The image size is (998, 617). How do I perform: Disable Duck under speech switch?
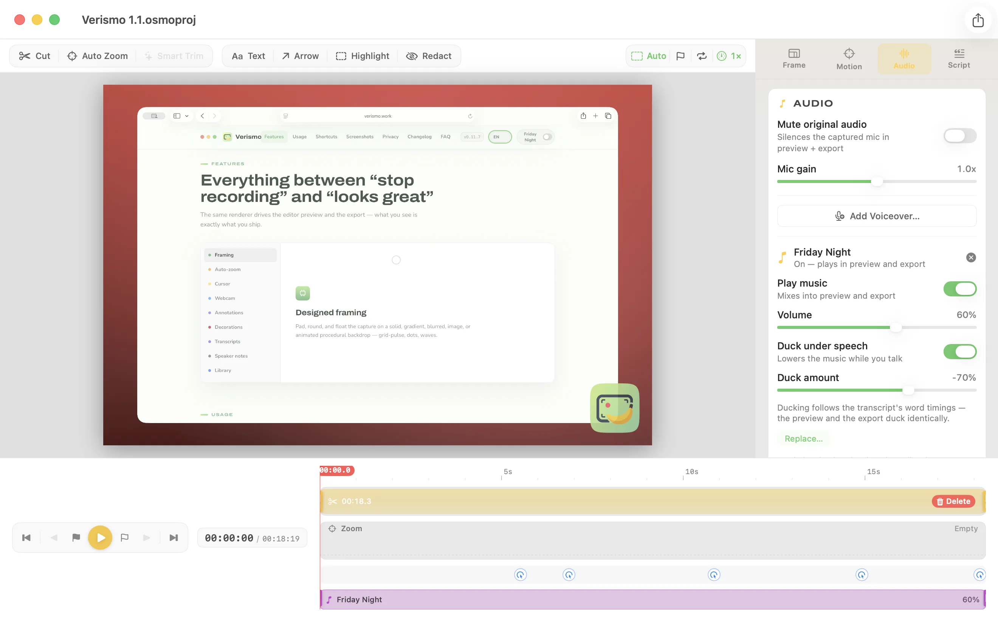click(960, 352)
